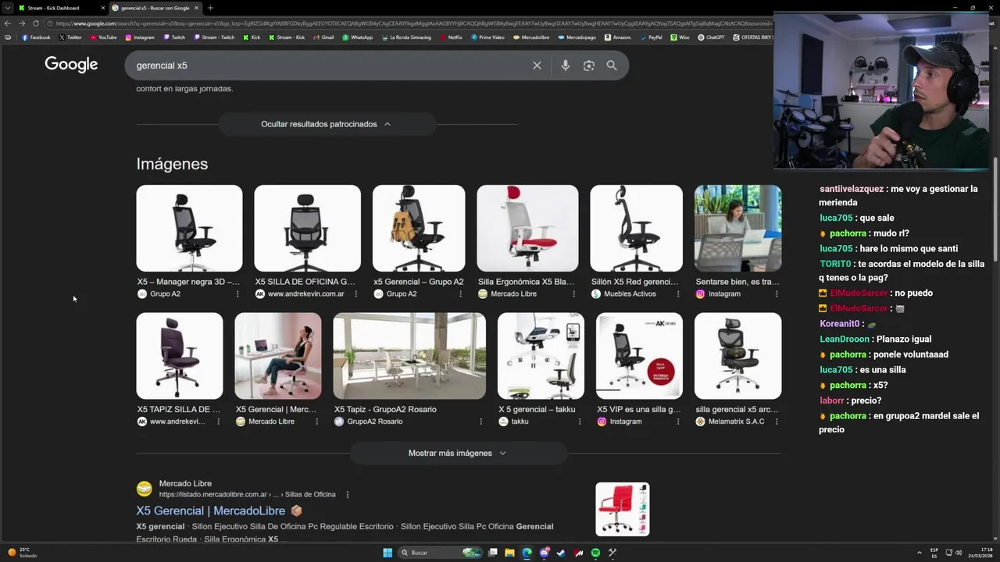Open x5 Gerencial chair with backpack thumbnail
Viewport: 1000px width, 562px height.
(419, 228)
